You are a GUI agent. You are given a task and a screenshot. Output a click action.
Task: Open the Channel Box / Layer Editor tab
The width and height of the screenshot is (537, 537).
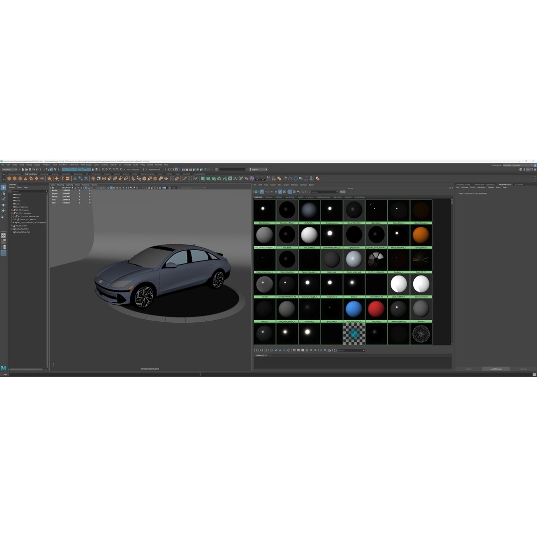[485, 184]
